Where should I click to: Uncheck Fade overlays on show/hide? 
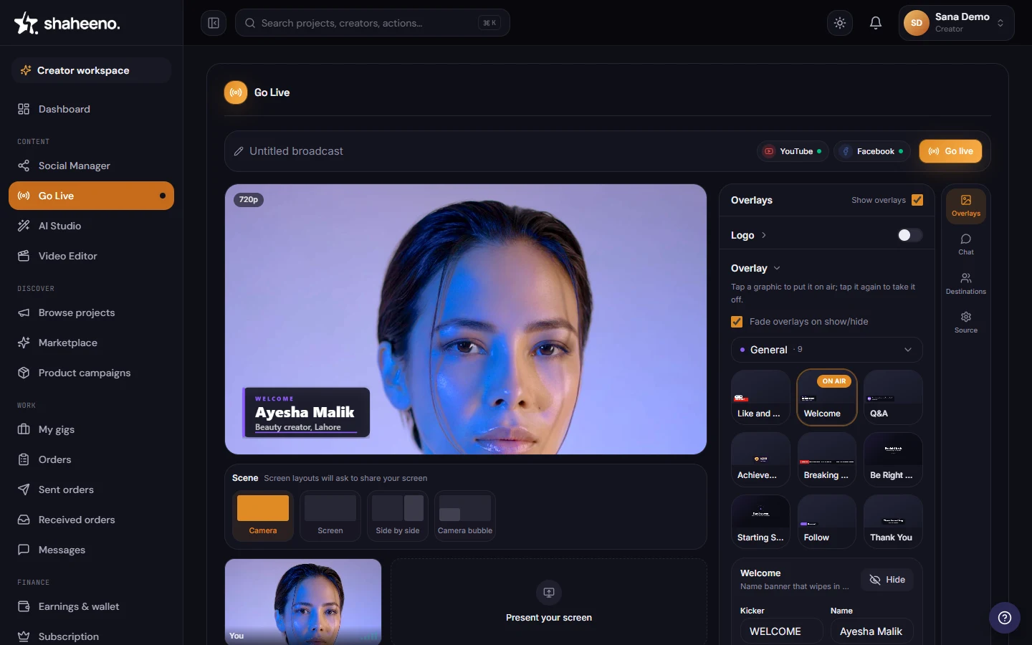click(x=737, y=322)
